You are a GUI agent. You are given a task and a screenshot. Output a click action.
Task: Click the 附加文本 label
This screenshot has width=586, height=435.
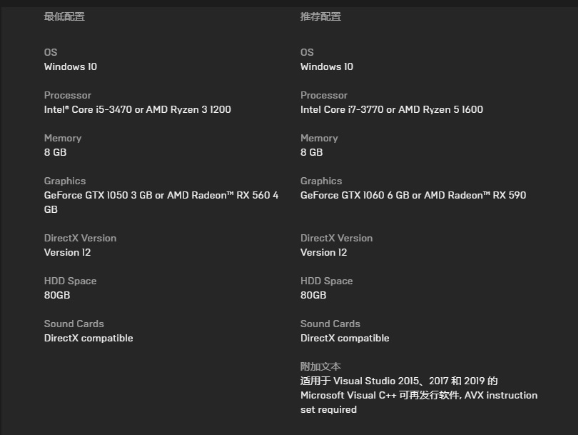pyautogui.click(x=320, y=366)
